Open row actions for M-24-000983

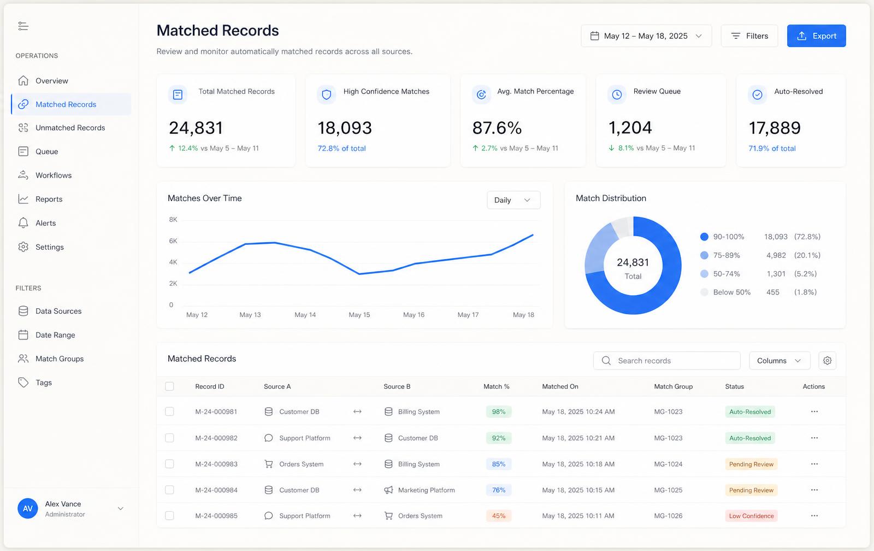(x=814, y=464)
